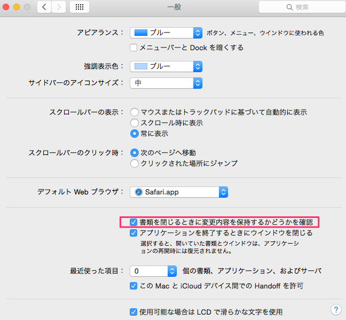Select クリックされた場所にジャンプ option
Viewport: 346px width, 320px height.
click(135, 163)
